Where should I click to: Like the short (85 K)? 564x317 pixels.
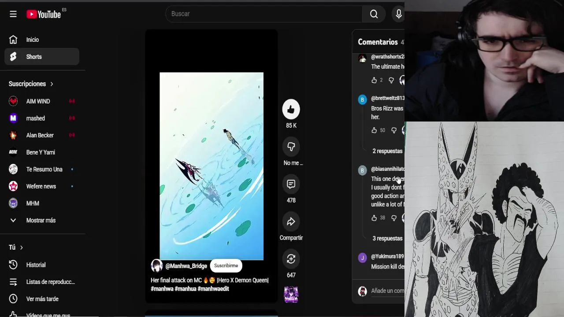[291, 110]
